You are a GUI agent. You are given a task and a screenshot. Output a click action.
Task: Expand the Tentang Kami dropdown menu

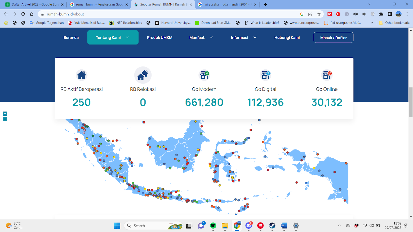(x=113, y=38)
